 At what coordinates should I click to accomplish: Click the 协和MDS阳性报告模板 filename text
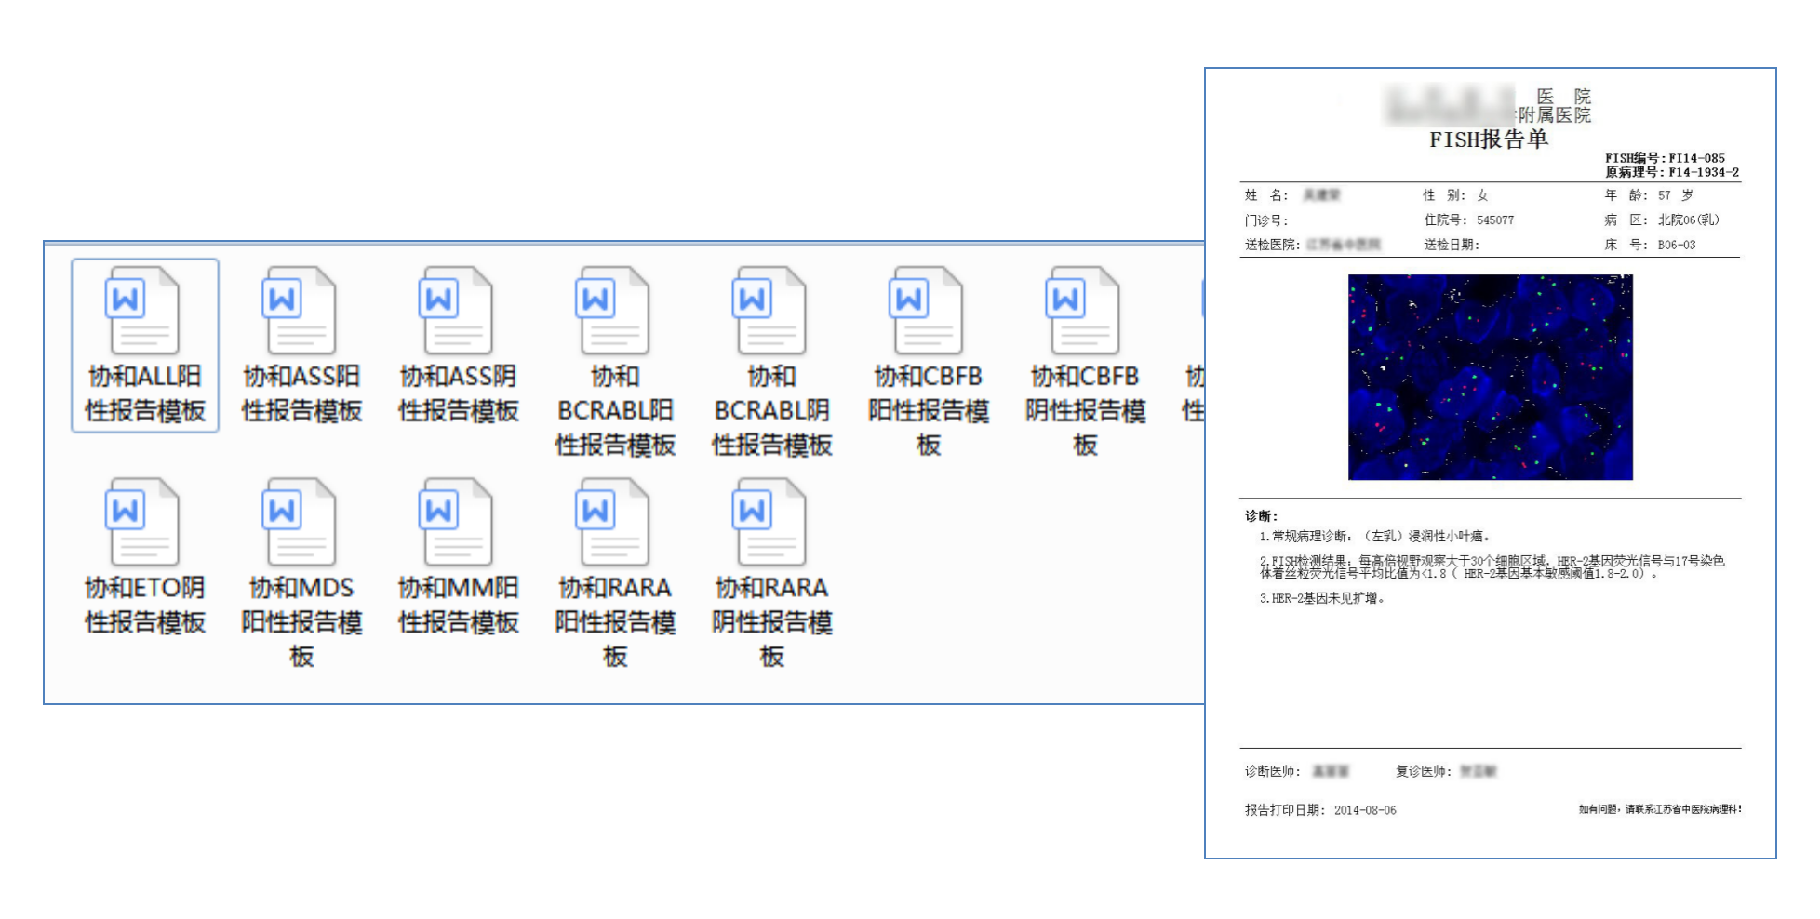pyautogui.click(x=301, y=621)
